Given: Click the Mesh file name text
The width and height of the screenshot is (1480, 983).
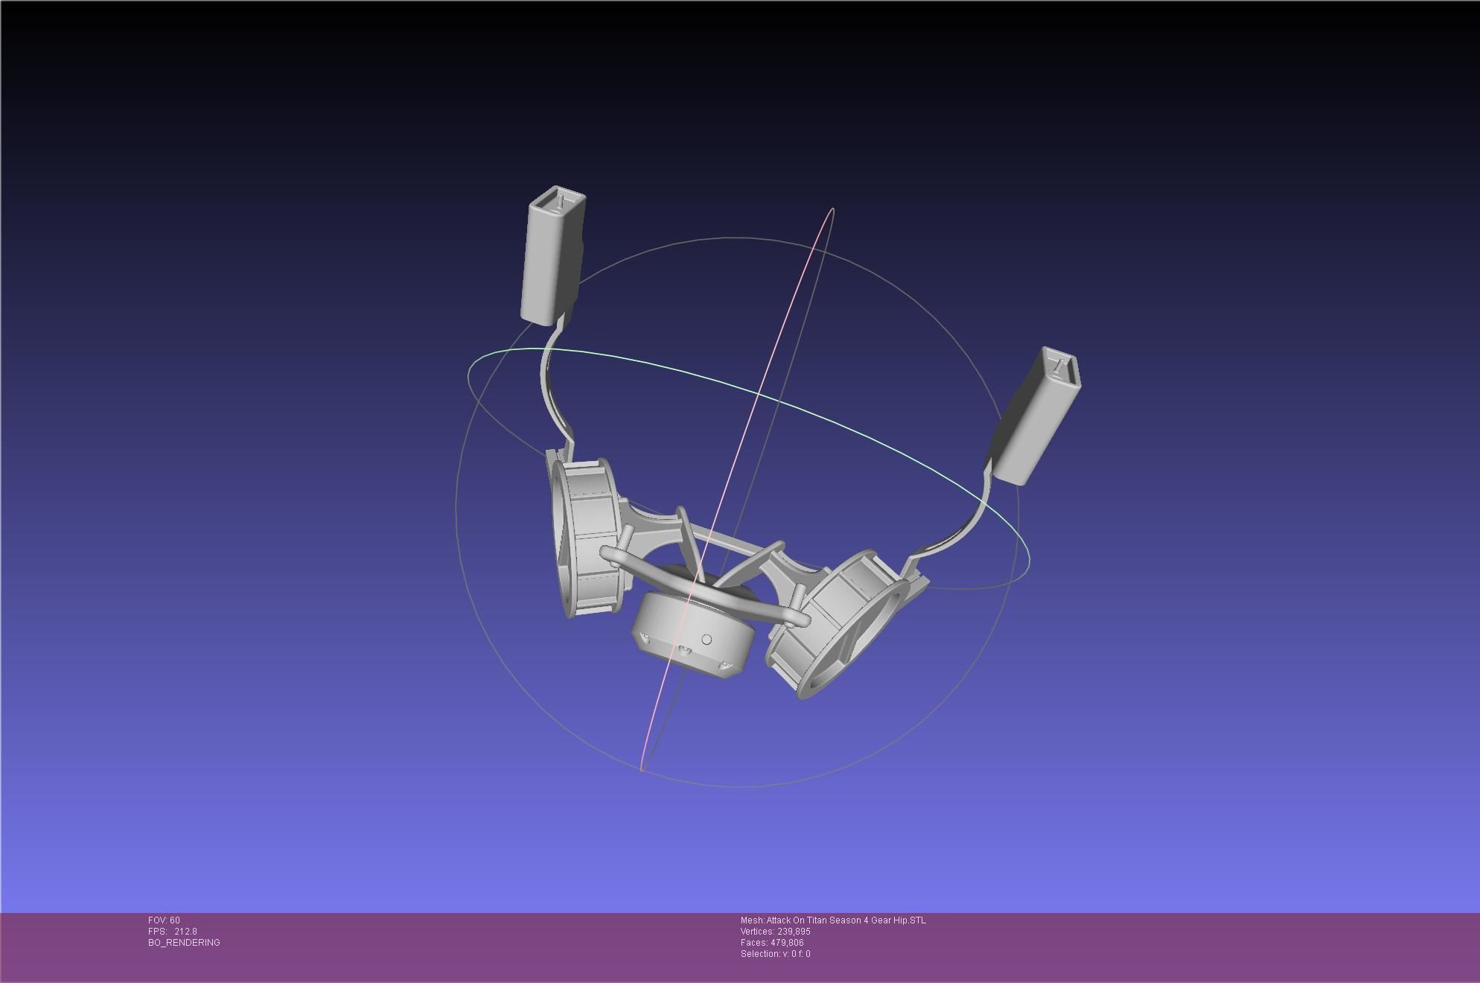Looking at the screenshot, I should click(833, 920).
